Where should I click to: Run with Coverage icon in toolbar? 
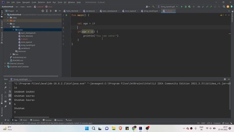coord(189,7)
